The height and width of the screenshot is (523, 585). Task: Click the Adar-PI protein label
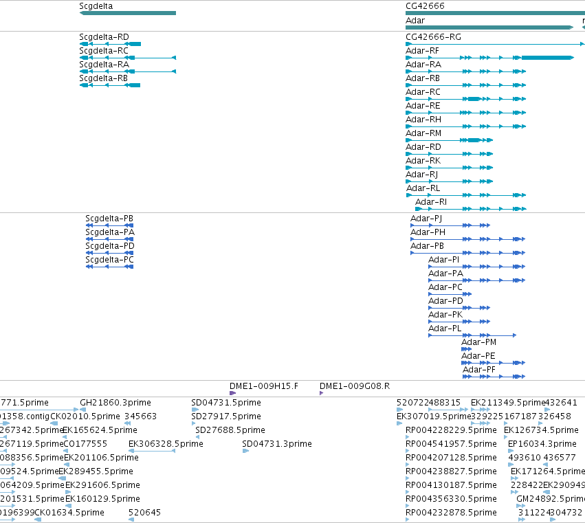[x=443, y=260]
